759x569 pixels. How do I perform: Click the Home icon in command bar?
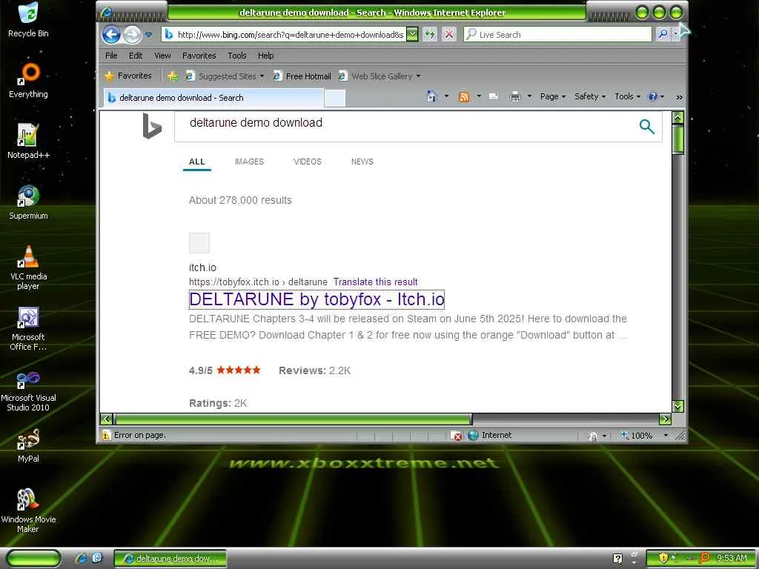pos(432,96)
